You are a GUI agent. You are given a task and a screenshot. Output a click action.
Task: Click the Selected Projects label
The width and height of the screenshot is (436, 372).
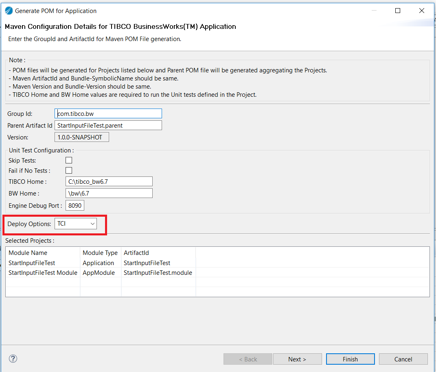tap(30, 240)
